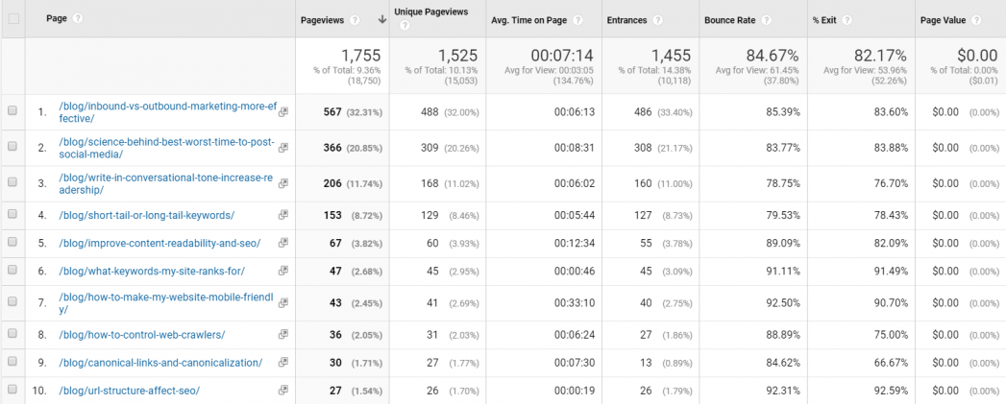Screen dimensions: 1006x404
Task: Open /blog/canonical-links-and-canonicalization/ link
Action: click(x=160, y=363)
